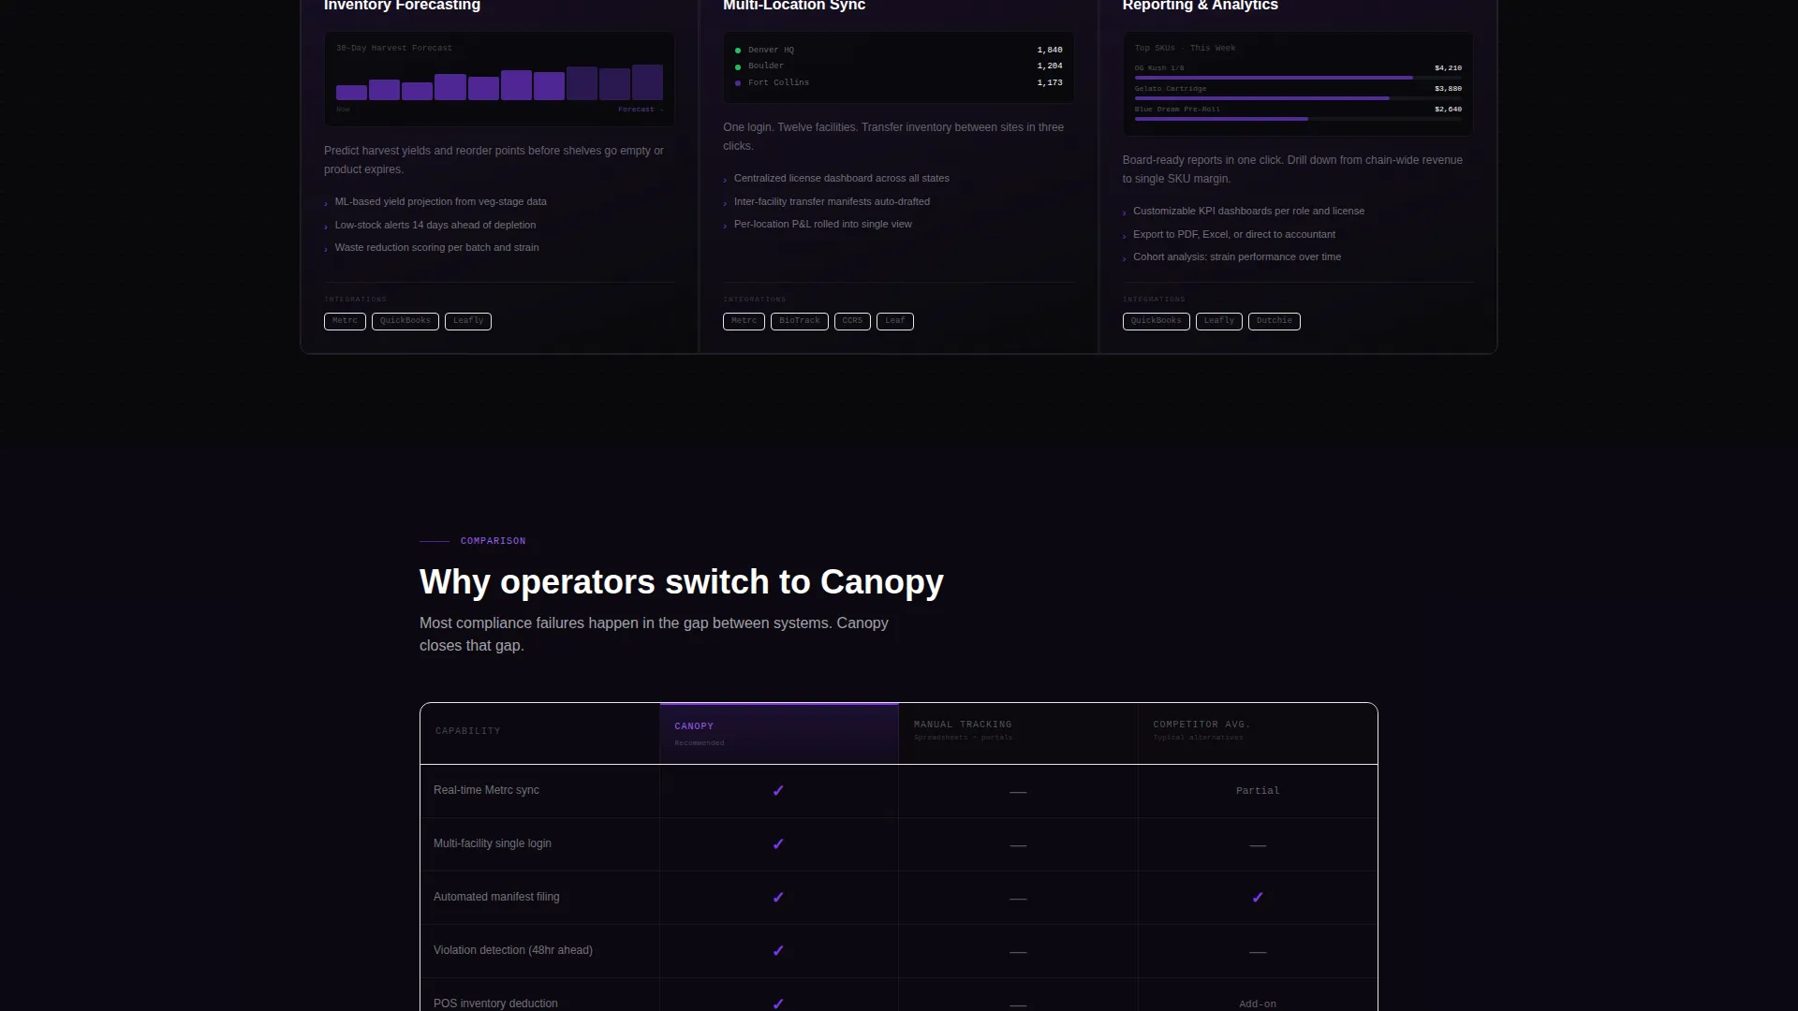
Task: Click the Canopy checkmark for Automated manifest filing
Action: point(778,898)
